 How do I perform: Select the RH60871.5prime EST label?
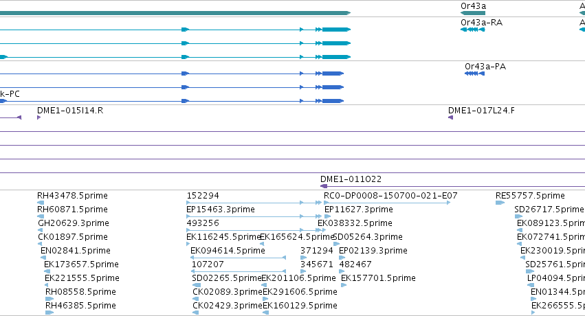pos(72,210)
